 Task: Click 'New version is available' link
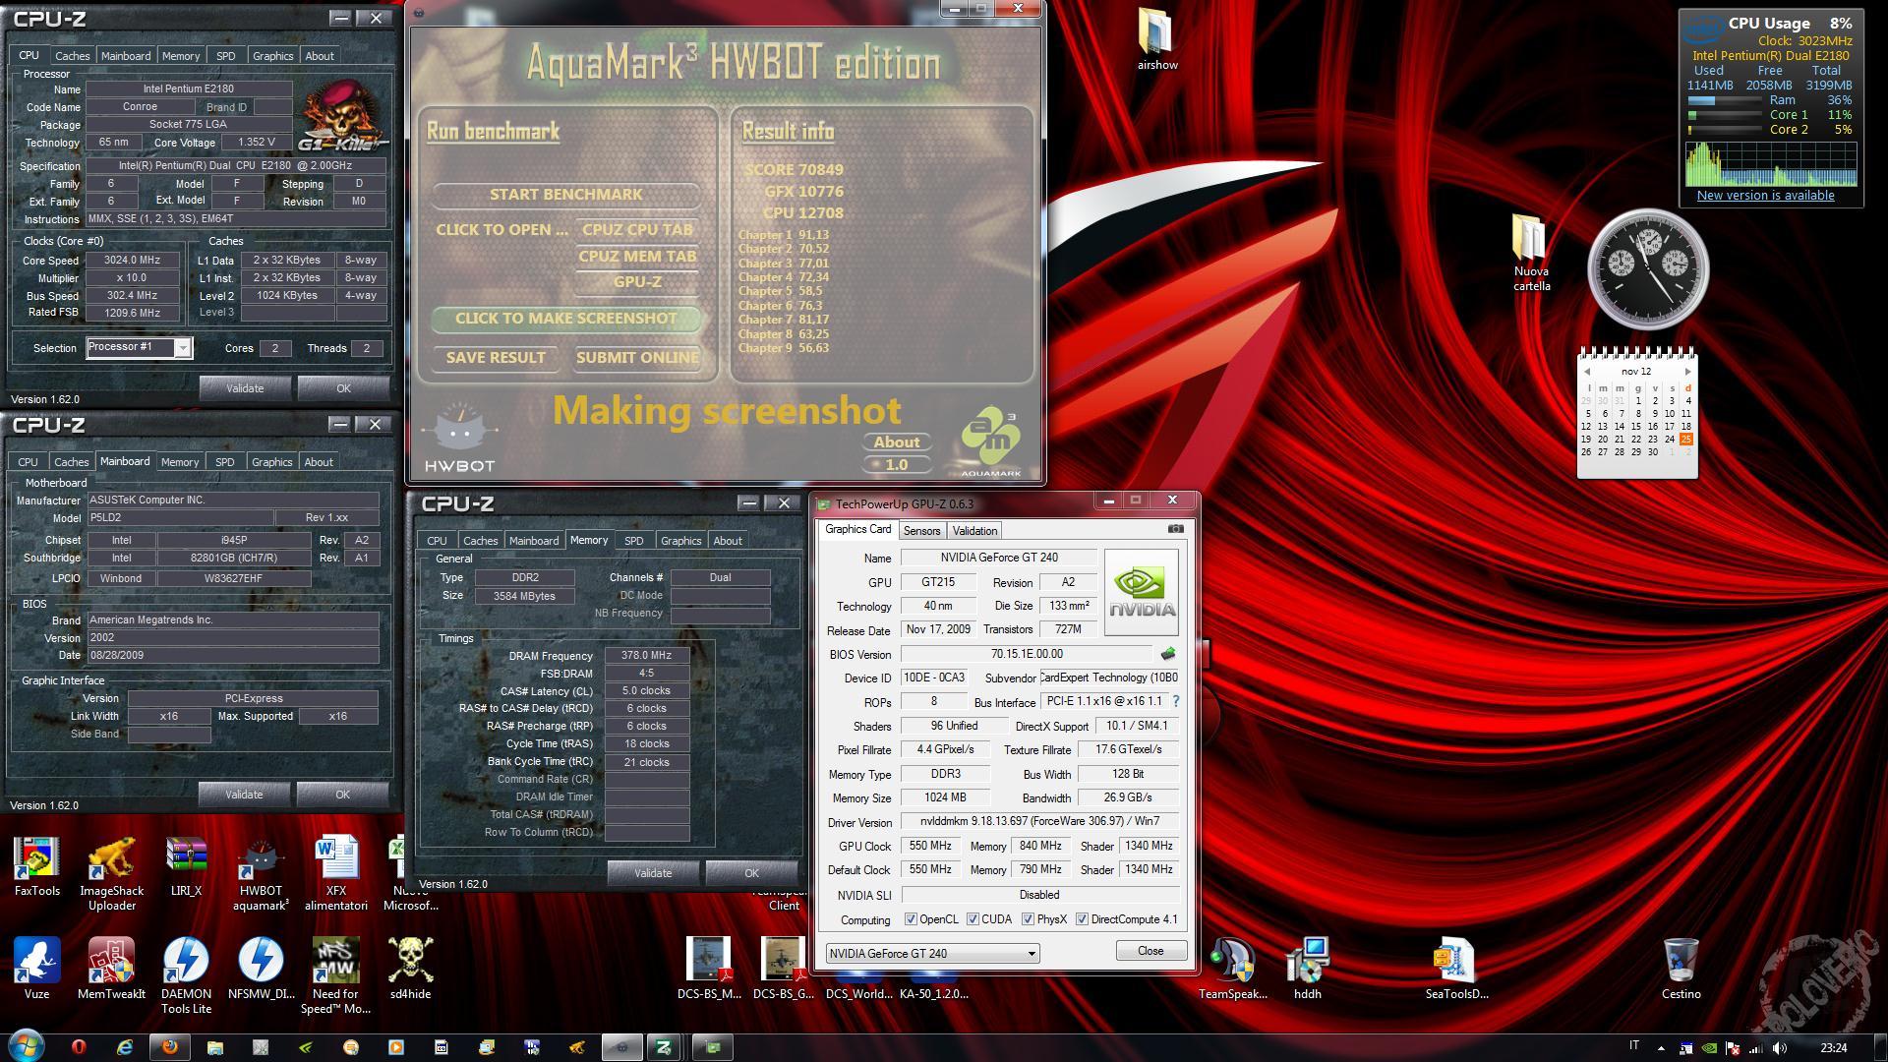coord(1765,195)
